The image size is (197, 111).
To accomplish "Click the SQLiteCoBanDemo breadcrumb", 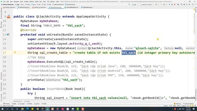I will pos(7,4).
